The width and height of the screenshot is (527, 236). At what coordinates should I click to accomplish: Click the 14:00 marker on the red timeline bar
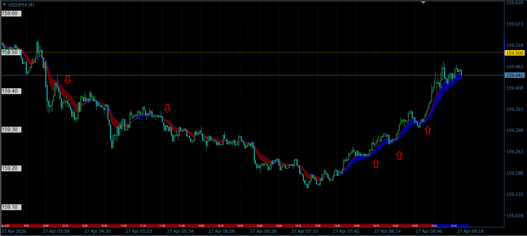pyautogui.click(x=356, y=226)
